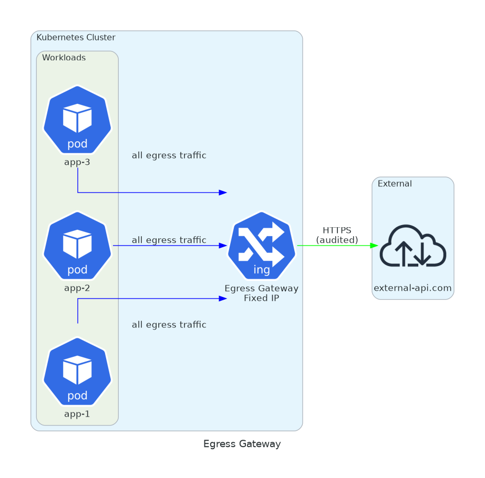Image resolution: width=485 pixels, height=478 pixels.
Task: Select 'all egress traffic' label beside app-3
Action: coord(169,155)
